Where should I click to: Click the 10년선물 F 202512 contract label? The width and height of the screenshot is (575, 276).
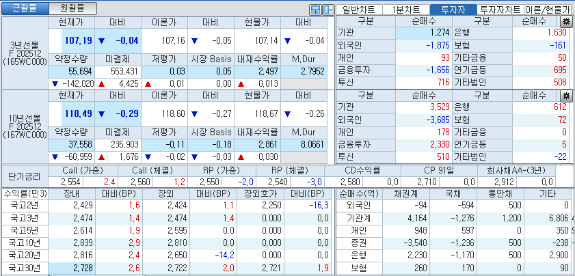25,127
